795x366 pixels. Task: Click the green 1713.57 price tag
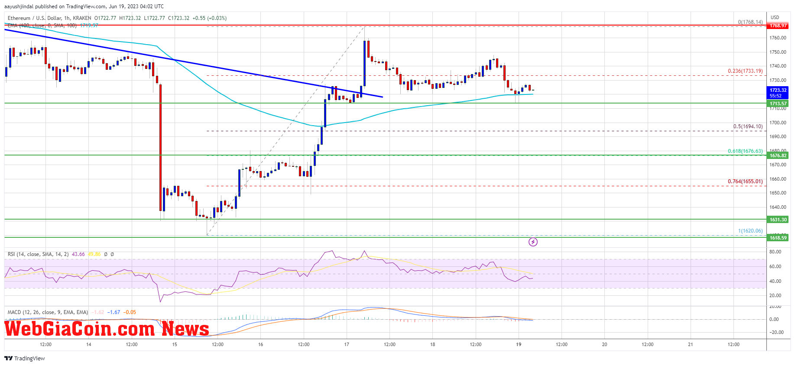[x=778, y=104]
